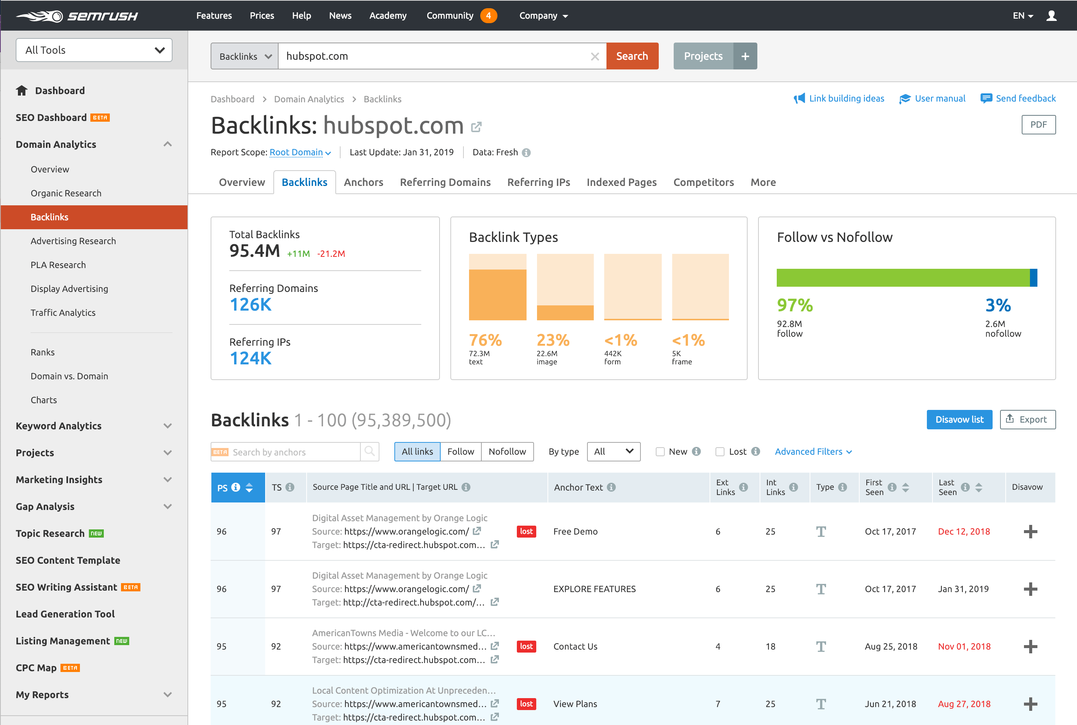
Task: Enable the New links checkbox
Action: coord(660,452)
